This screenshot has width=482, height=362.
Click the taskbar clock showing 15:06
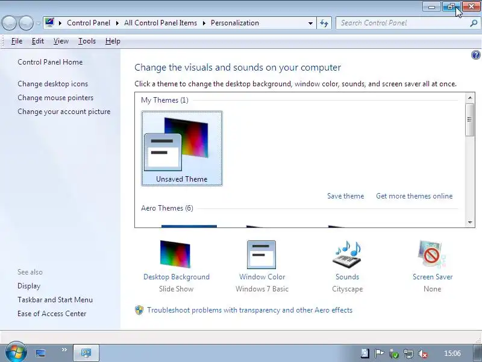[452, 354]
